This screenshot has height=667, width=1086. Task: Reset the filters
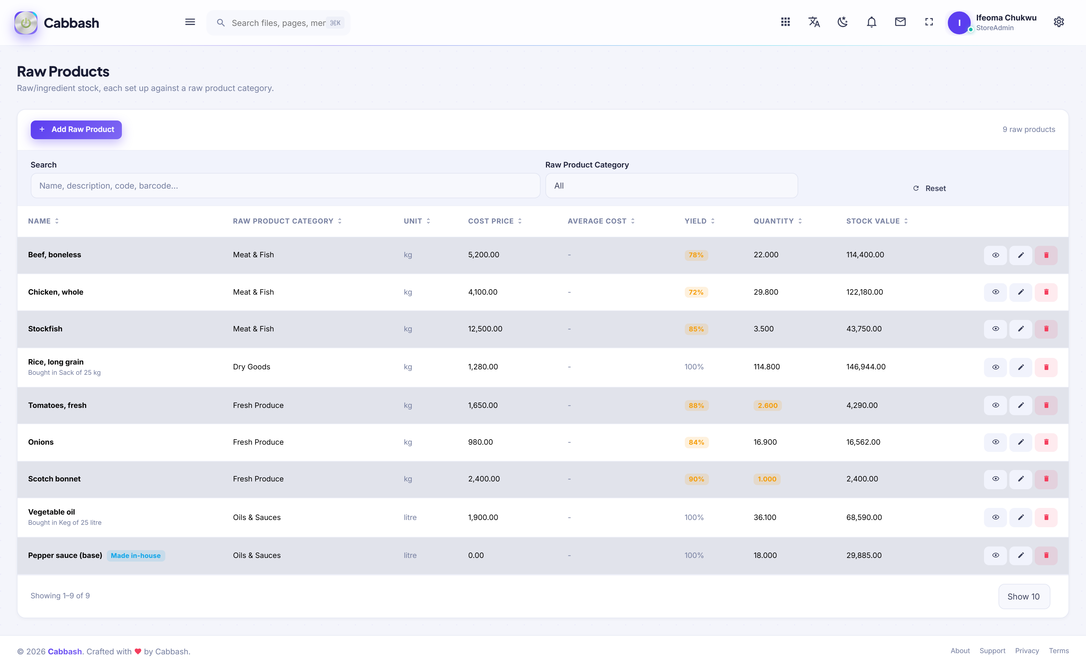929,188
